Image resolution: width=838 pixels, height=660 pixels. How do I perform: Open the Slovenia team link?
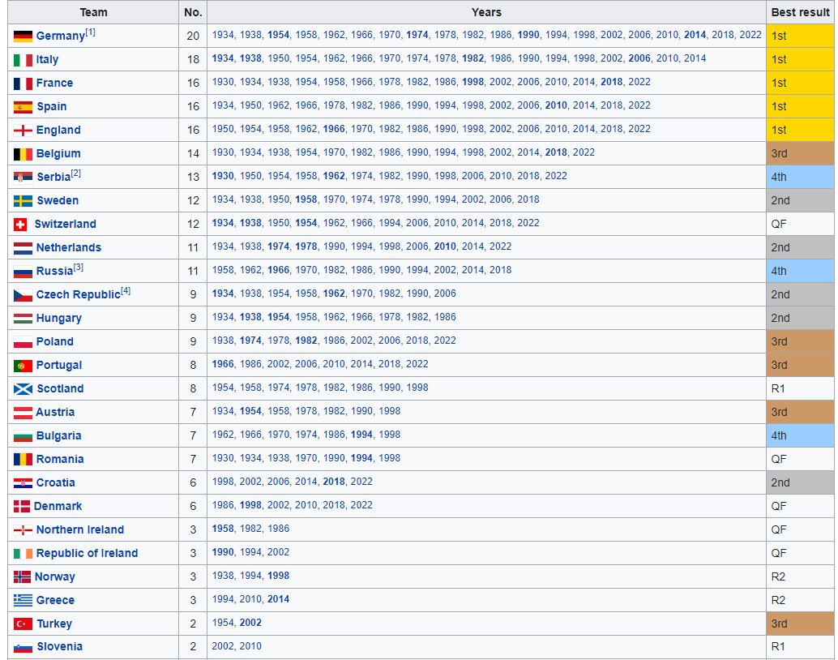point(59,647)
